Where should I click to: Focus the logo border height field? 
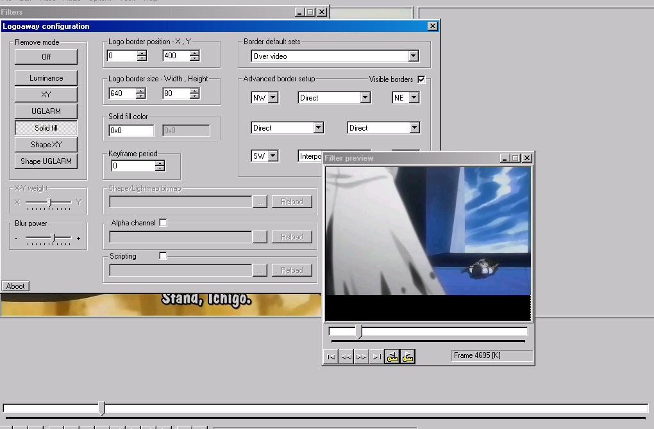[176, 93]
